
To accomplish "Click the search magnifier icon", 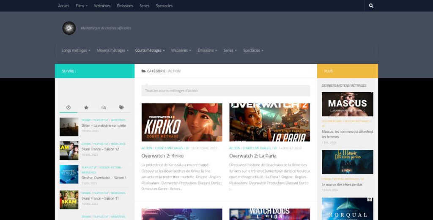I will coord(371,6).
